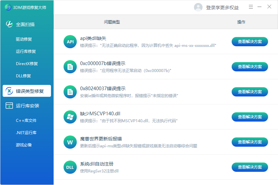278x185 pixels.
Task: Select 错误类型修复 in sidebar
Action: [x=27, y=91]
